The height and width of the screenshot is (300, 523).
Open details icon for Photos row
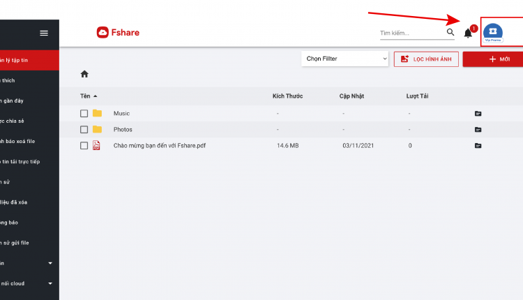point(478,130)
